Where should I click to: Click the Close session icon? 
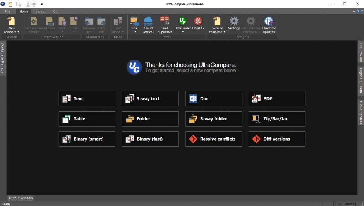74,21
